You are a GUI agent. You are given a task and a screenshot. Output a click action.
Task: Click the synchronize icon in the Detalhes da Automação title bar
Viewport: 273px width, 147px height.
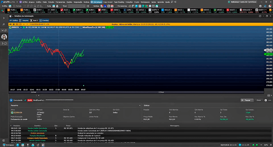click(260, 16)
